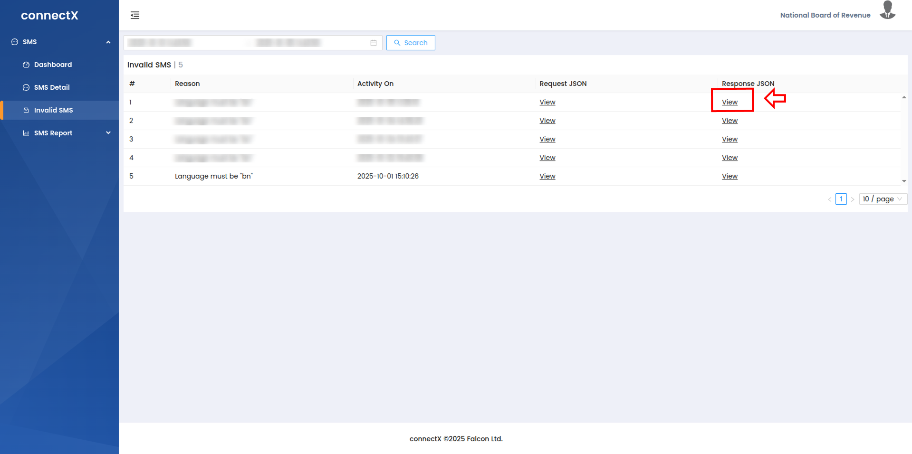View Request JSON for row 5
This screenshot has height=454, width=912.
pyautogui.click(x=547, y=176)
